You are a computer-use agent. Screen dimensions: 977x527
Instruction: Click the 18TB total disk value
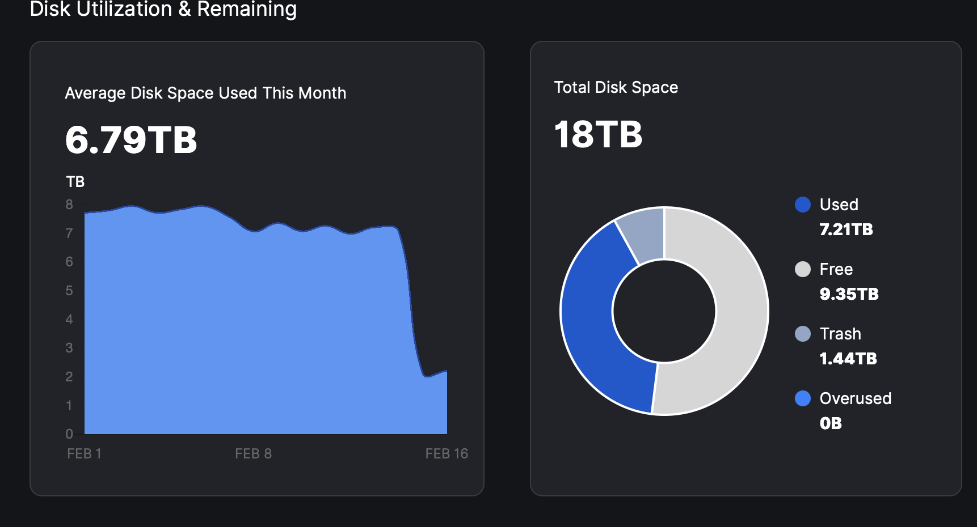[x=598, y=135]
